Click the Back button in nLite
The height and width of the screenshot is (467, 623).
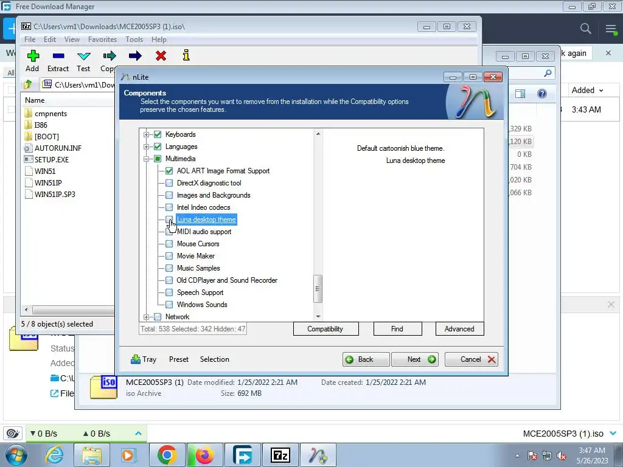point(366,359)
